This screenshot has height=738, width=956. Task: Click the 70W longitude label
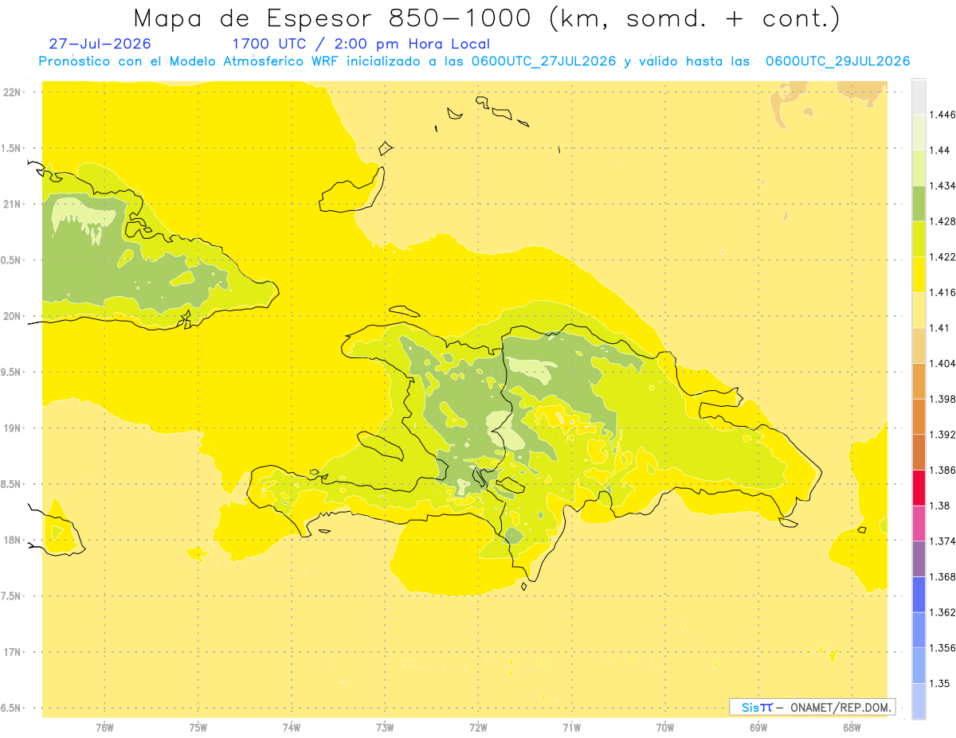[x=665, y=727]
